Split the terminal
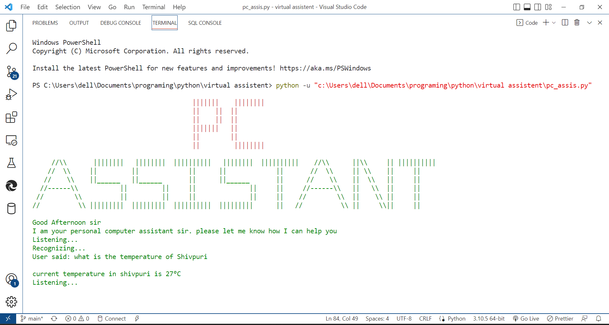Image resolution: width=609 pixels, height=325 pixels. pos(565,23)
